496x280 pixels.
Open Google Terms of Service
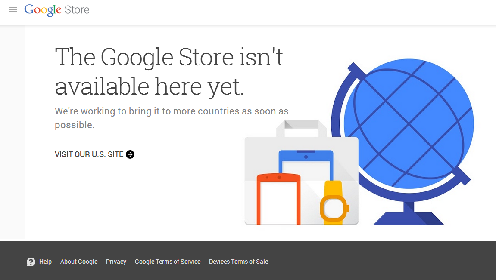(x=168, y=262)
